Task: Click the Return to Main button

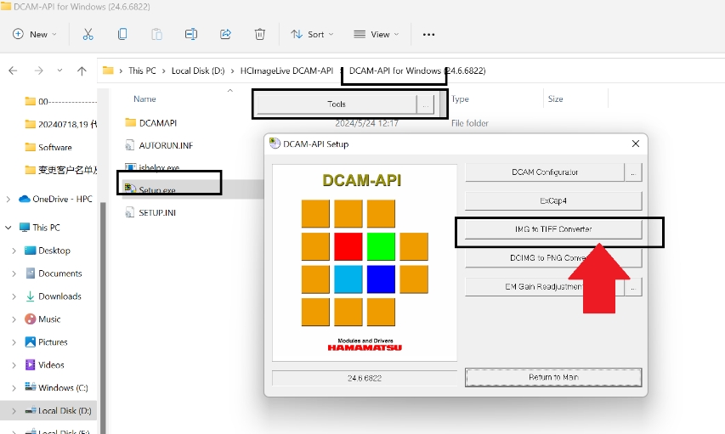Action: [x=553, y=377]
